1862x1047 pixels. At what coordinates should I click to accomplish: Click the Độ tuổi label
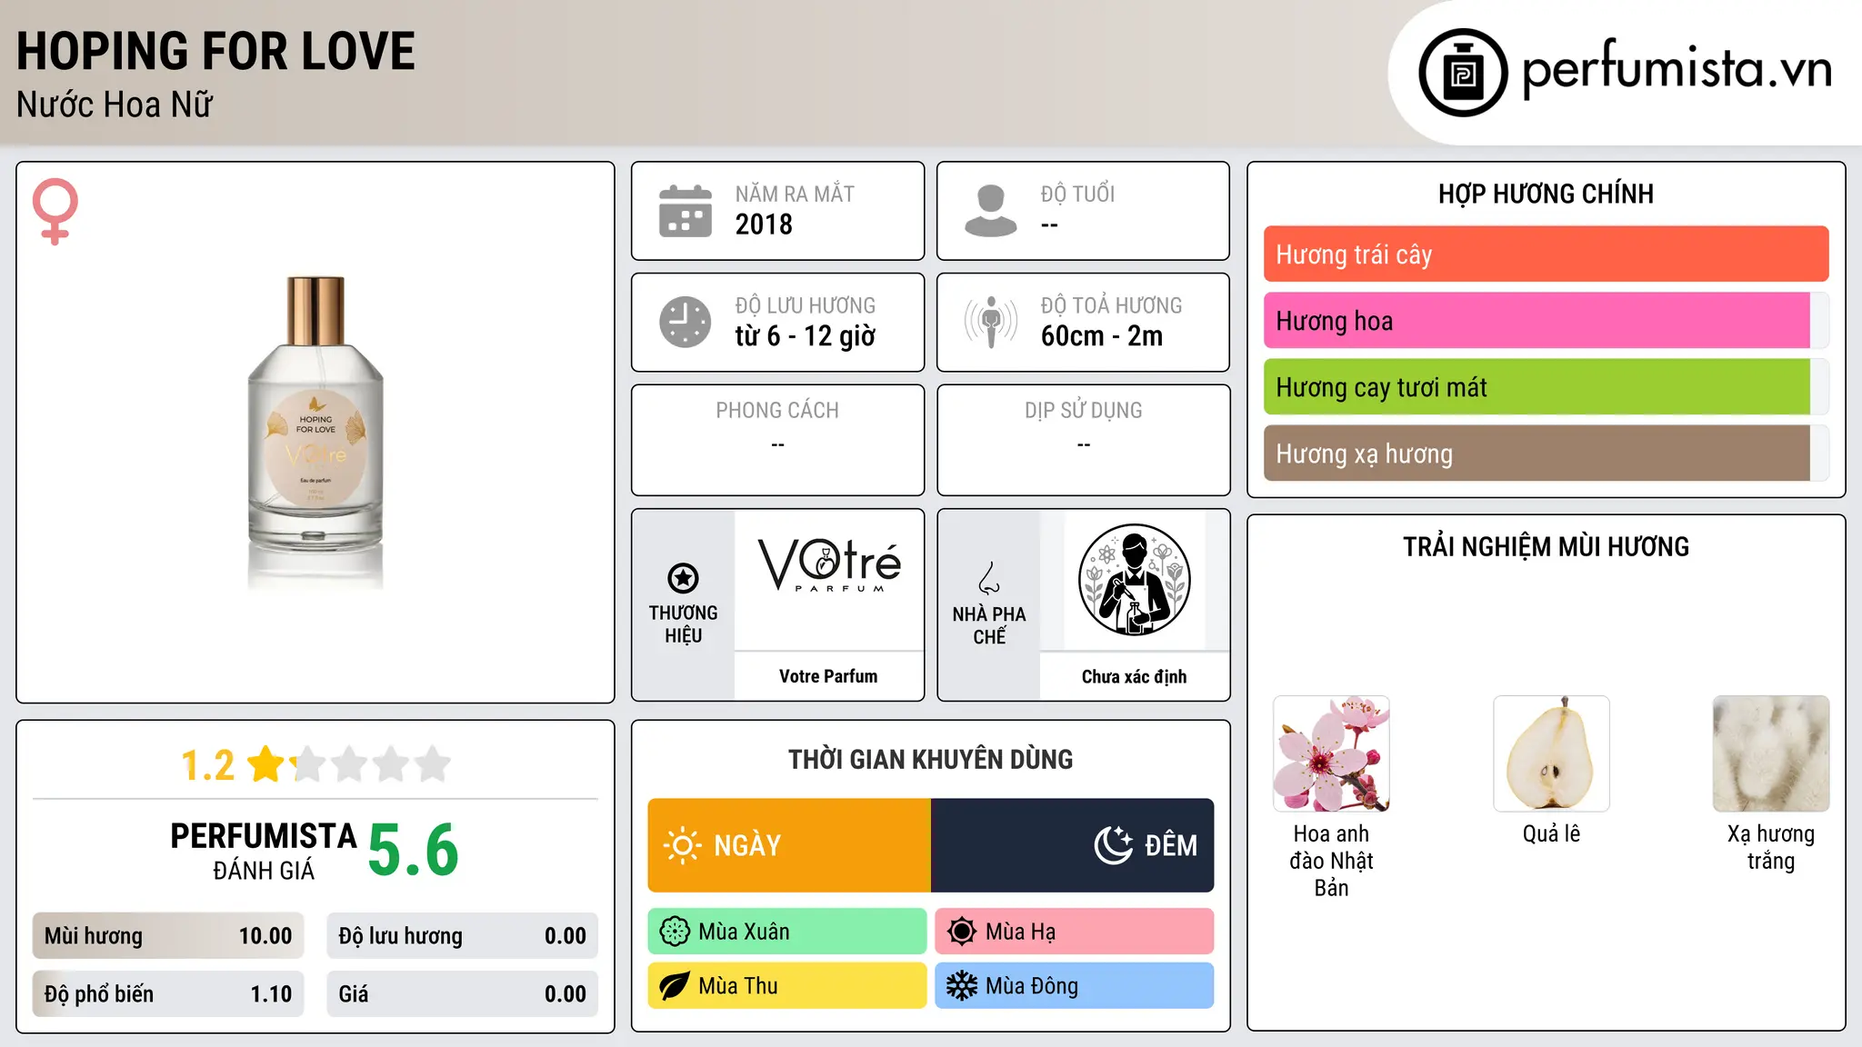(1077, 194)
